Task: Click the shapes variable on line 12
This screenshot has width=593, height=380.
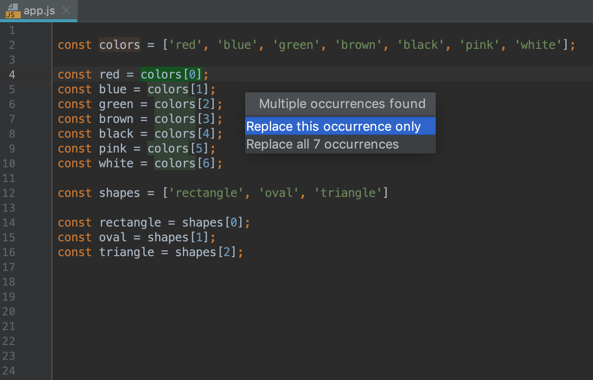Action: coord(120,193)
